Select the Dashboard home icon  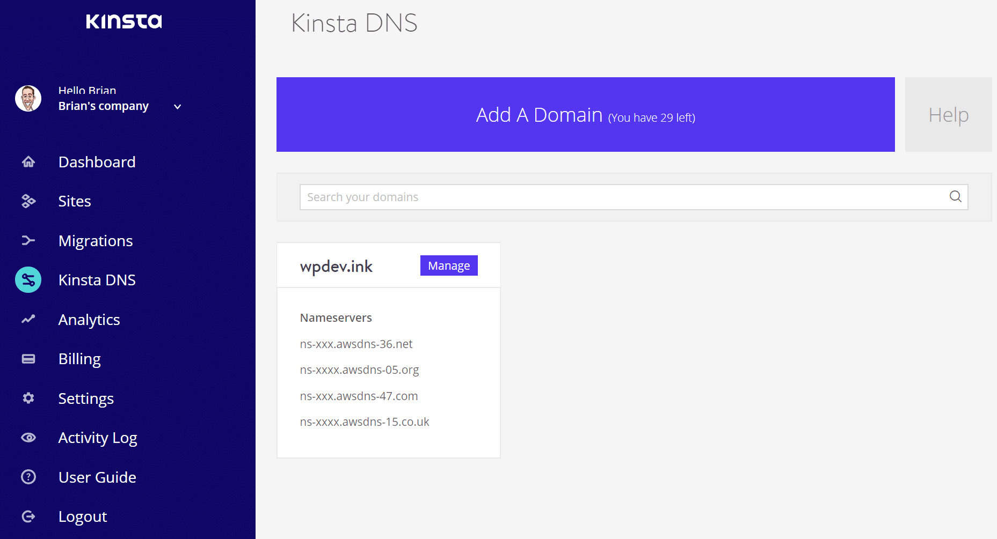coord(28,162)
